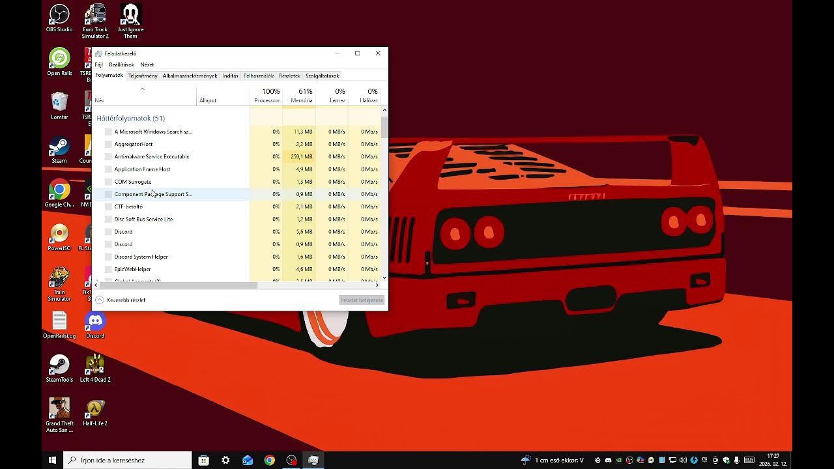Open the OBS Studio desktop shortcut
Screen dimensions: 834x469
59,18
